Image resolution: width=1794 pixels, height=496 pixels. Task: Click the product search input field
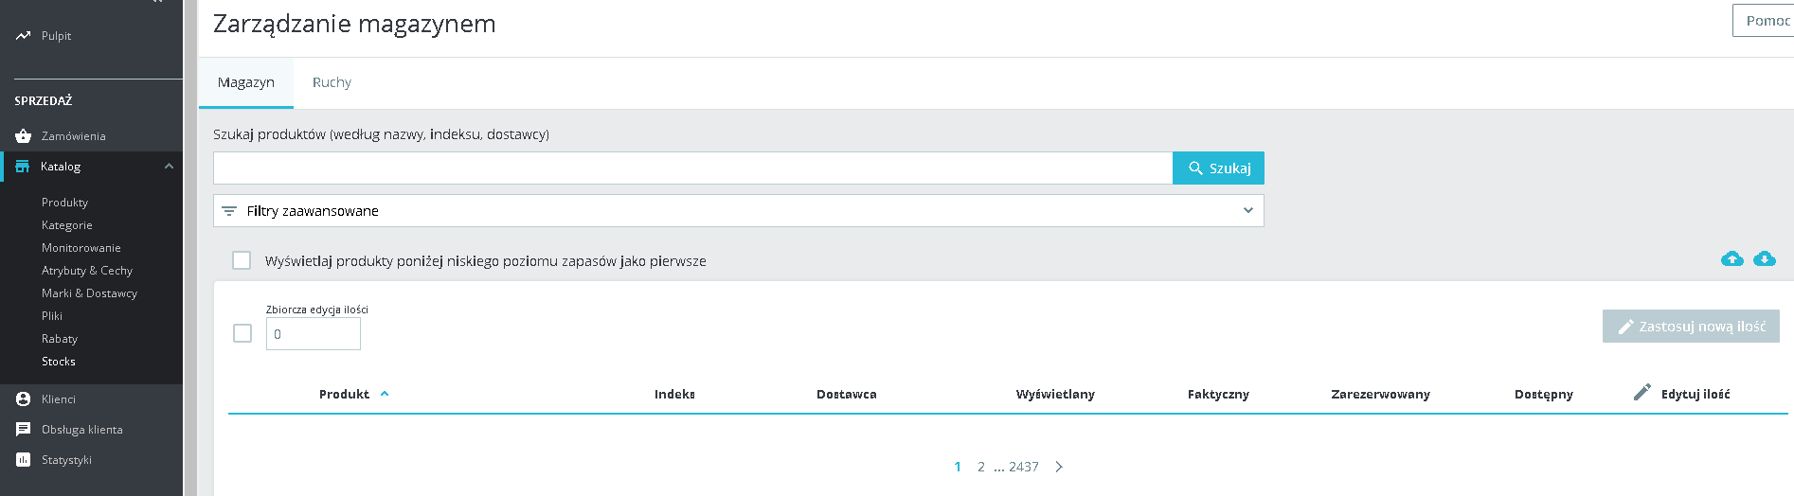(693, 168)
